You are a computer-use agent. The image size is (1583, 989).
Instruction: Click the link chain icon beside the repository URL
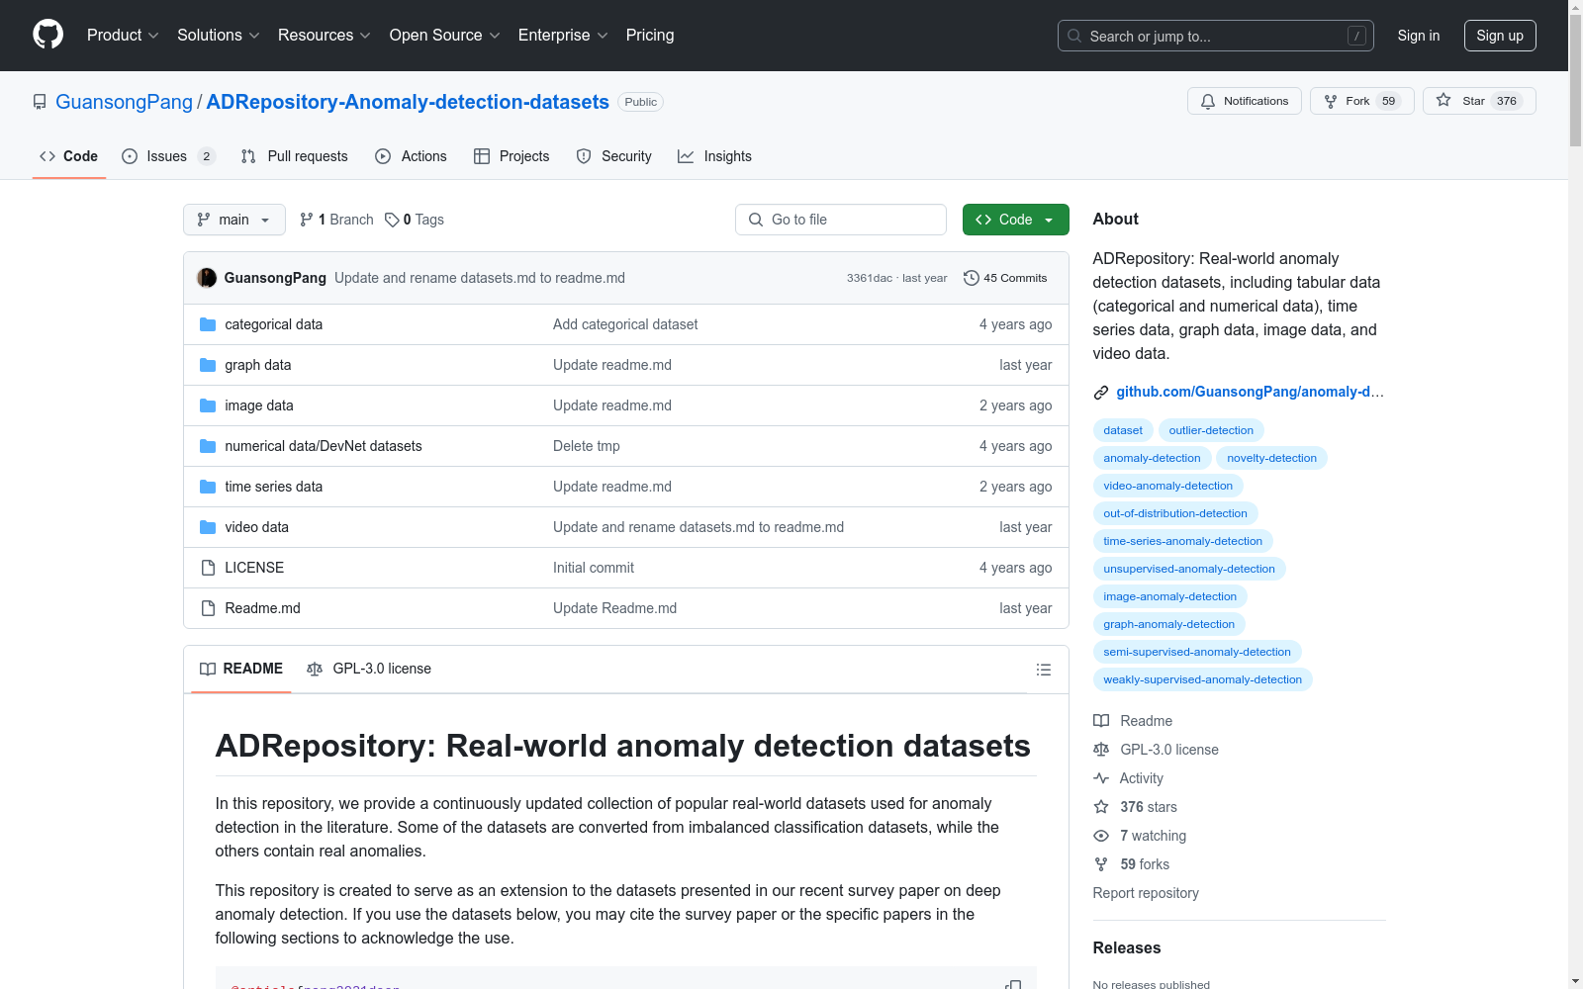[1100, 393]
